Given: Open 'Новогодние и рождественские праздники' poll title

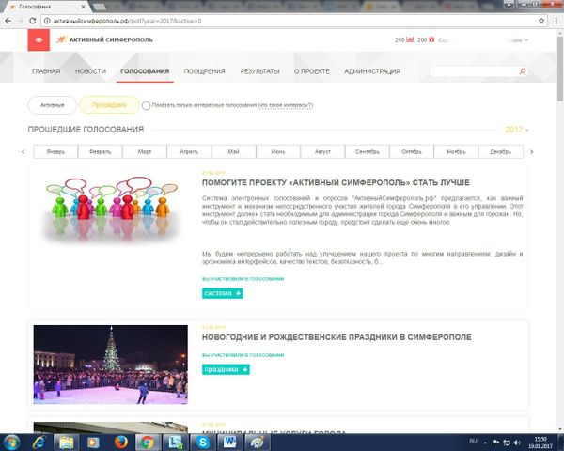Looking at the screenshot, I should tap(337, 337).
